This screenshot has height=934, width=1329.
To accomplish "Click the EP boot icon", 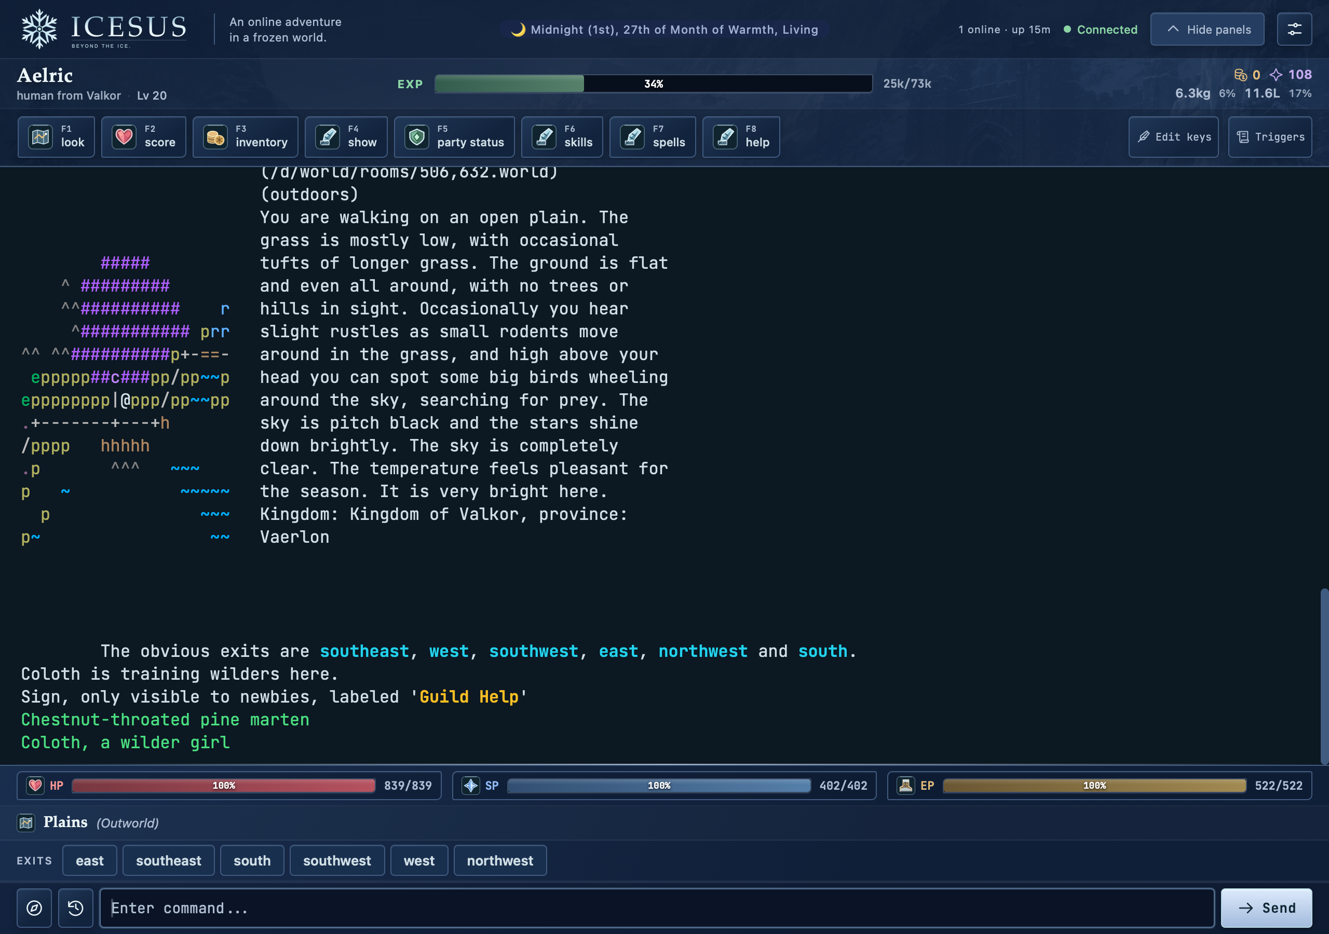I will pyautogui.click(x=906, y=785).
